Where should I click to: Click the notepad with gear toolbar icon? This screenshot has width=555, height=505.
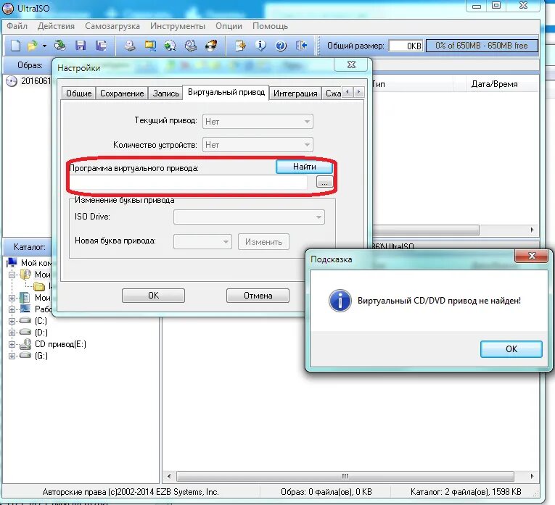(240, 46)
